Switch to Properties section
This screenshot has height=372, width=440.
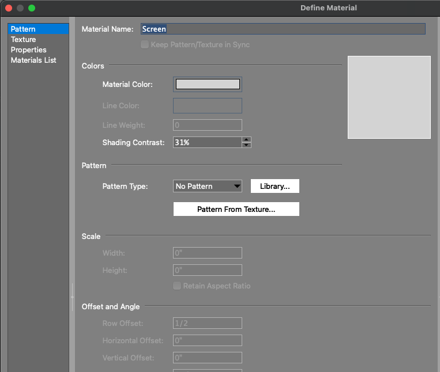(x=29, y=50)
